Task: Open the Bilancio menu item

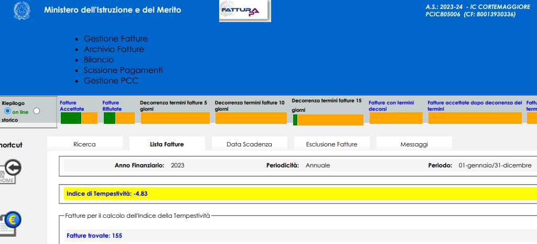Action: (99, 60)
